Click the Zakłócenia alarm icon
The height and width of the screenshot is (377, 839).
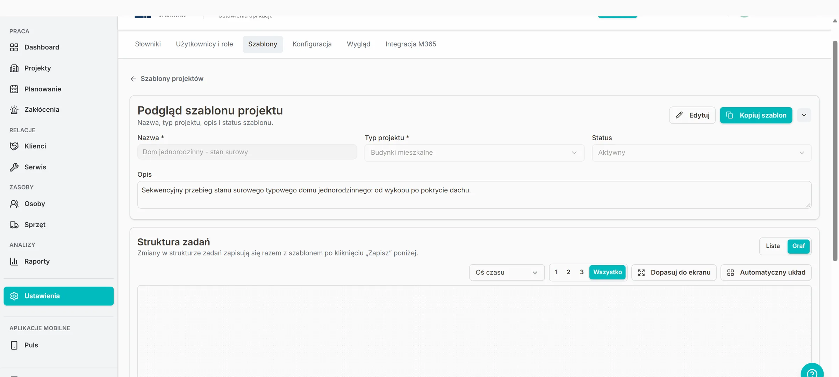coord(14,110)
